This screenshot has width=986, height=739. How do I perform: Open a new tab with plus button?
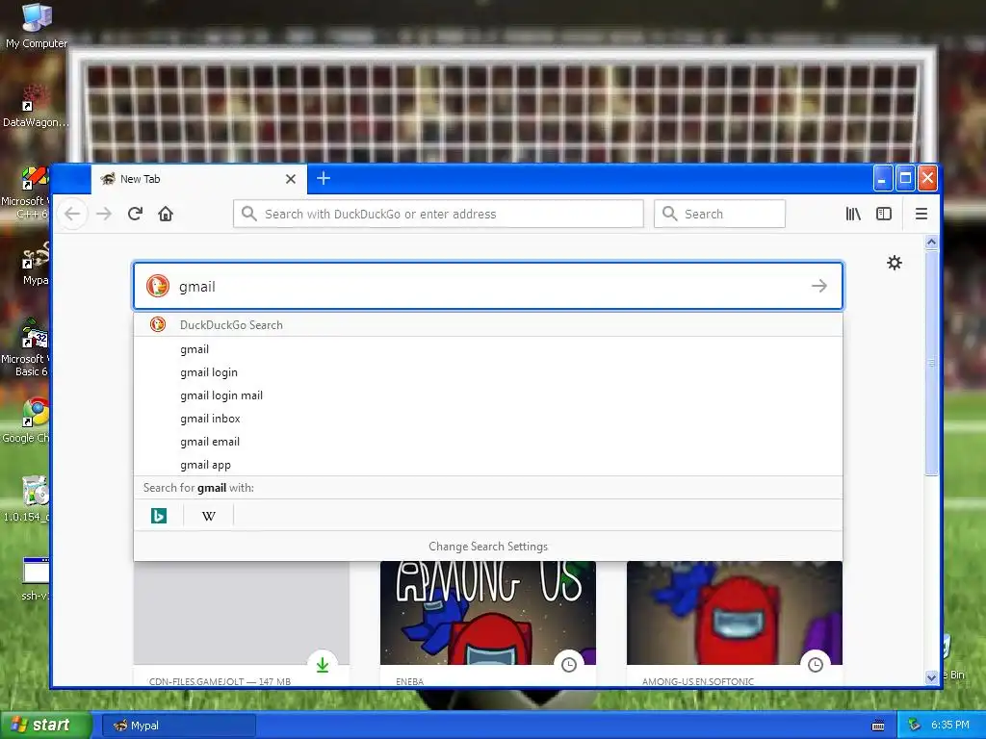click(x=324, y=178)
